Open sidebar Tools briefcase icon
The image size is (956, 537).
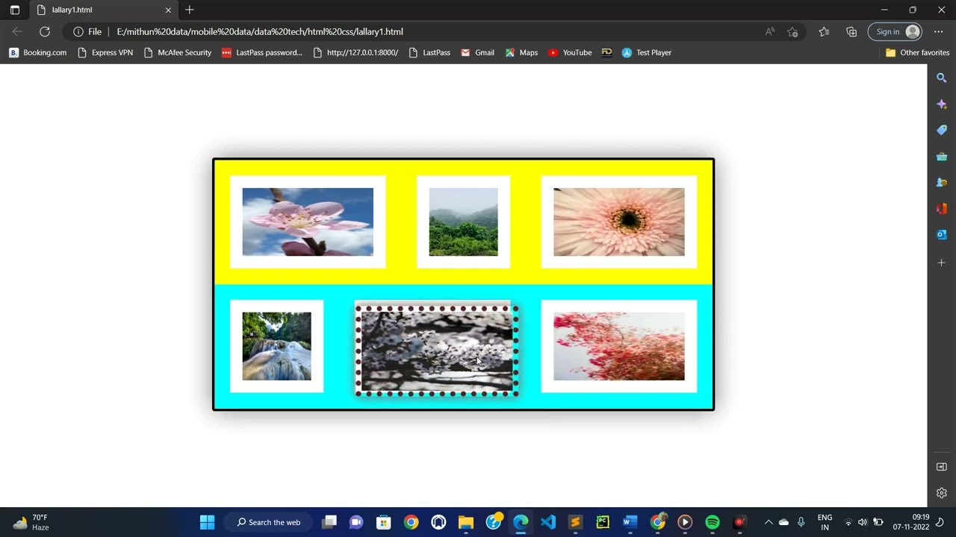(x=942, y=157)
